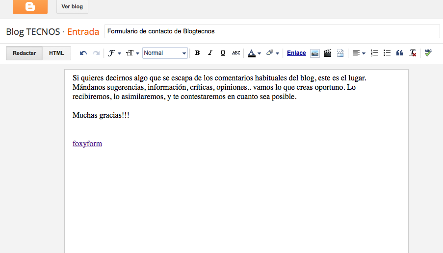The height and width of the screenshot is (253, 443).
Task: Apply blockquote formatting
Action: click(x=399, y=53)
